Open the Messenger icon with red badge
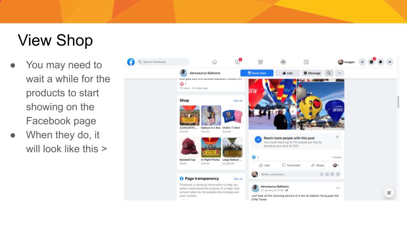The width and height of the screenshot is (407, 229). coord(371,62)
